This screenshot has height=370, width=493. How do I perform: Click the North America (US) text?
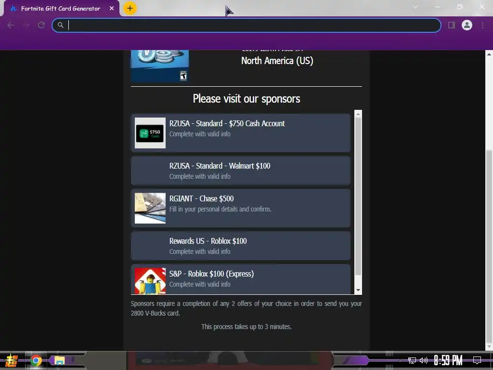click(277, 61)
